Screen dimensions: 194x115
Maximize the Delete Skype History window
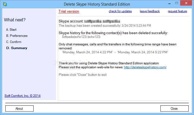177,3
